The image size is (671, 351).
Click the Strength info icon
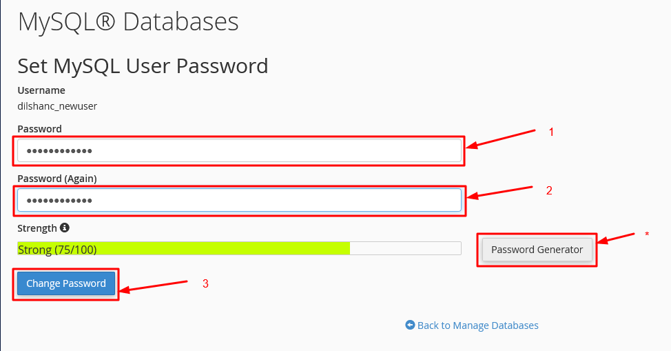(65, 228)
